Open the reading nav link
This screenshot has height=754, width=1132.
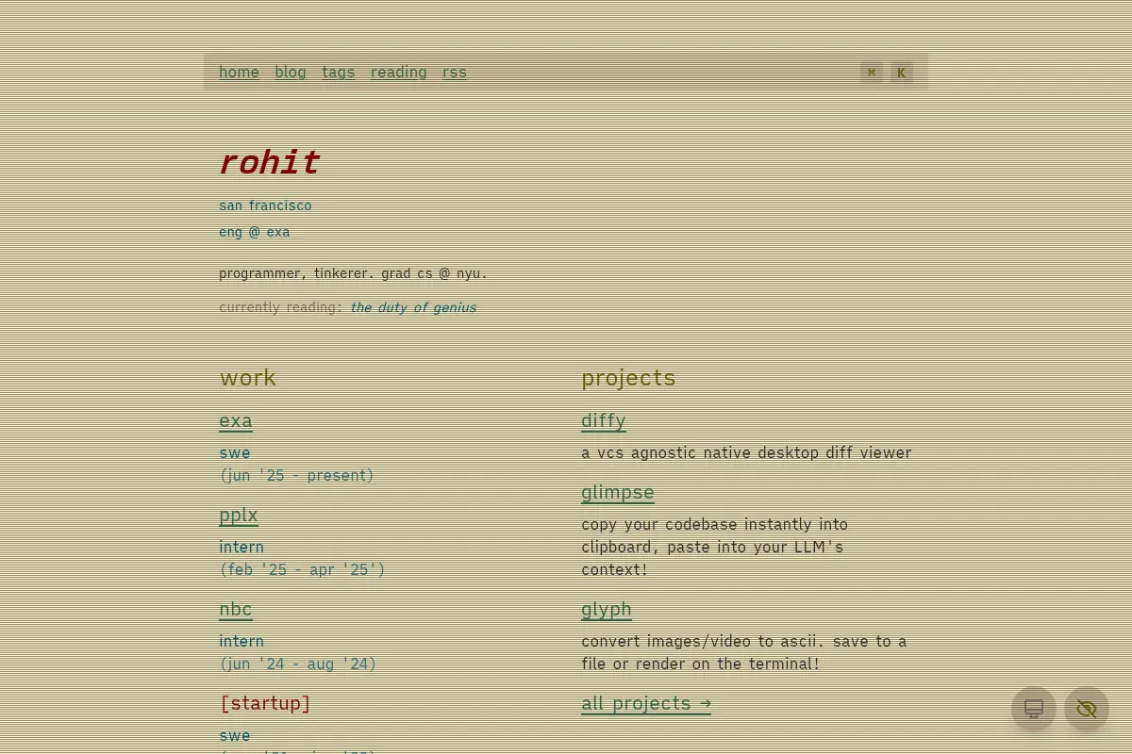398,73
